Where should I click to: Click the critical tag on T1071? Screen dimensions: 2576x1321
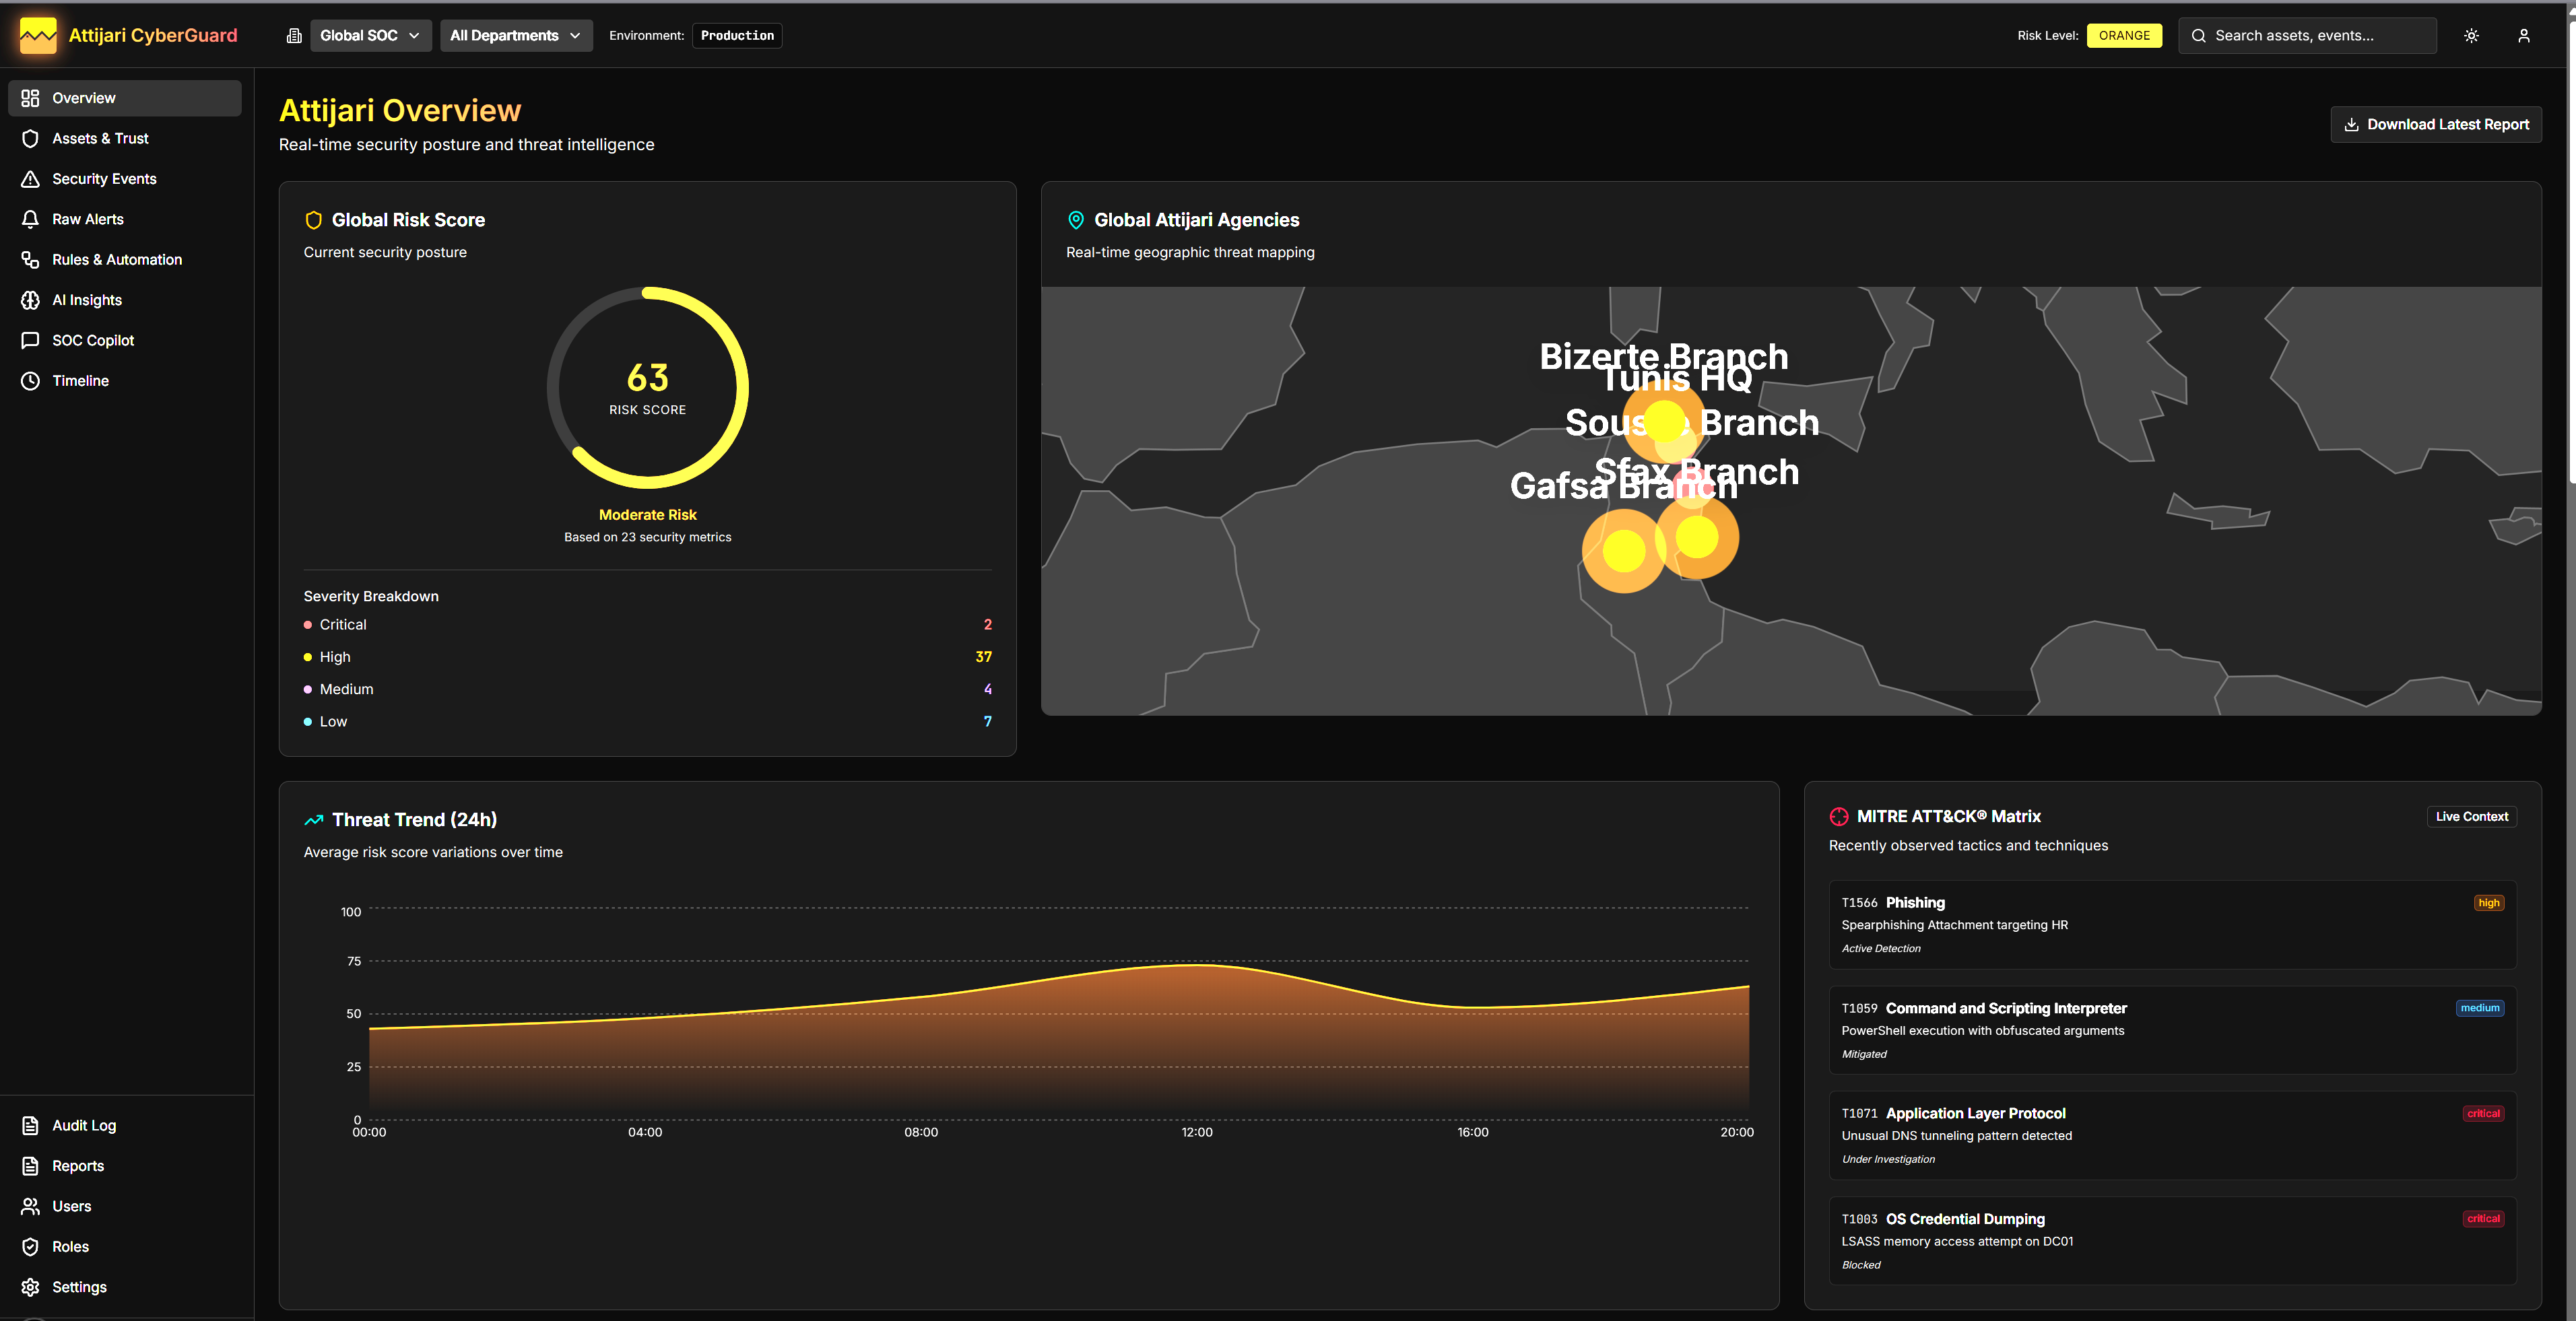pos(2483,1114)
